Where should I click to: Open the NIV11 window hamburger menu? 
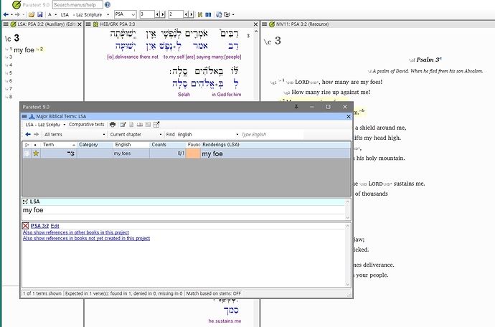pos(264,24)
